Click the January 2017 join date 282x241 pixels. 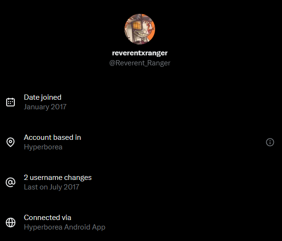coord(45,107)
